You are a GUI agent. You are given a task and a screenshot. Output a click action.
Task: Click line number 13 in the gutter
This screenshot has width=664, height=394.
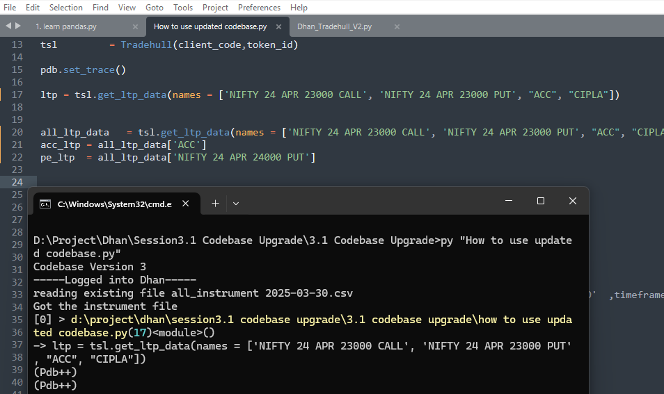coord(17,44)
